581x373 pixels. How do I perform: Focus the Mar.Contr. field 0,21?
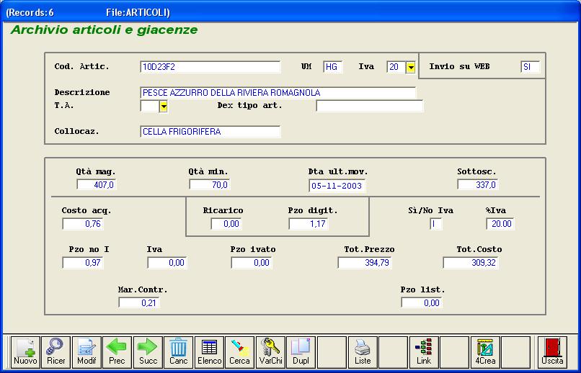pos(139,302)
